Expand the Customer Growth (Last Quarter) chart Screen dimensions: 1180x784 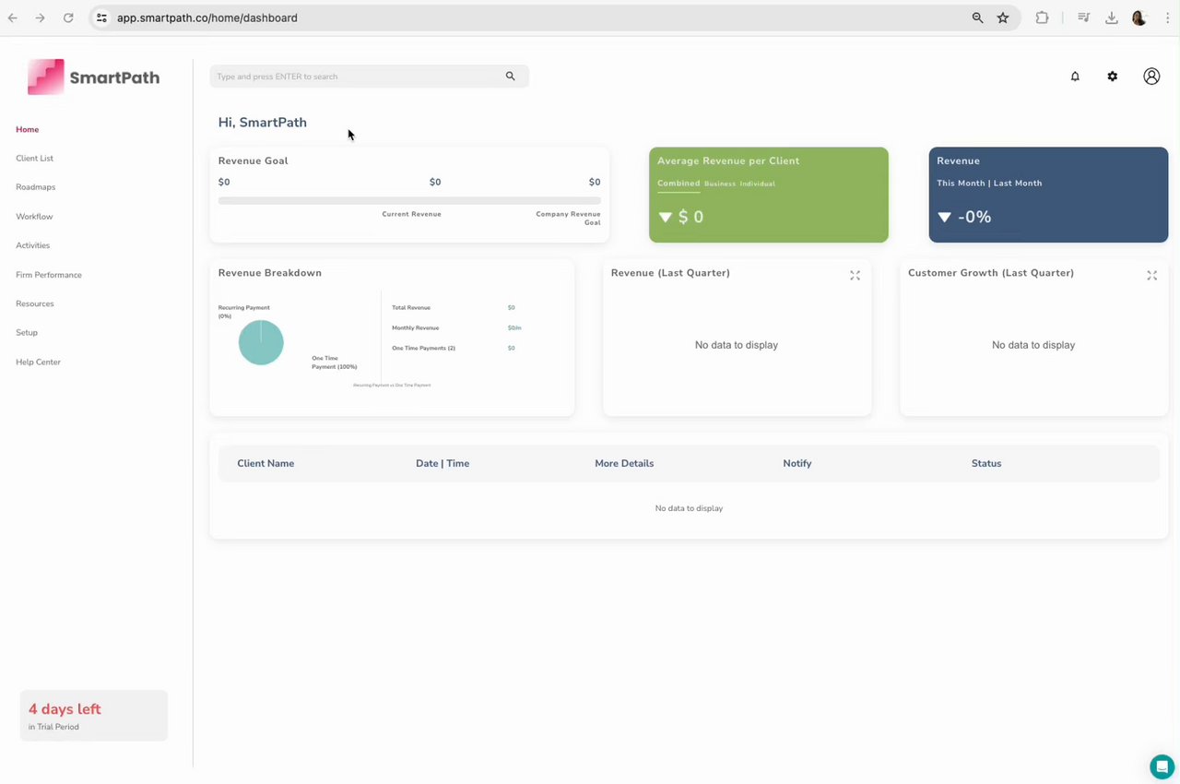(x=1151, y=276)
